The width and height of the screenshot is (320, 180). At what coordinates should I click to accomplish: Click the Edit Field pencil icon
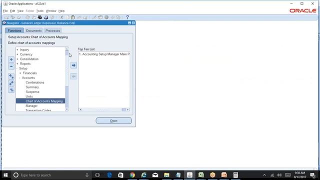click(94, 17)
